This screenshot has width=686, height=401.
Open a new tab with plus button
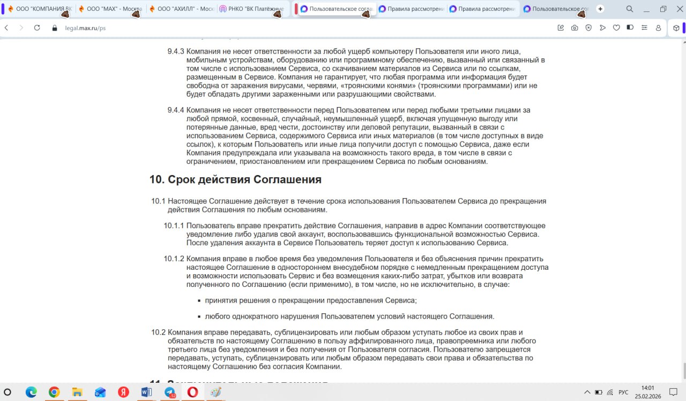point(600,9)
